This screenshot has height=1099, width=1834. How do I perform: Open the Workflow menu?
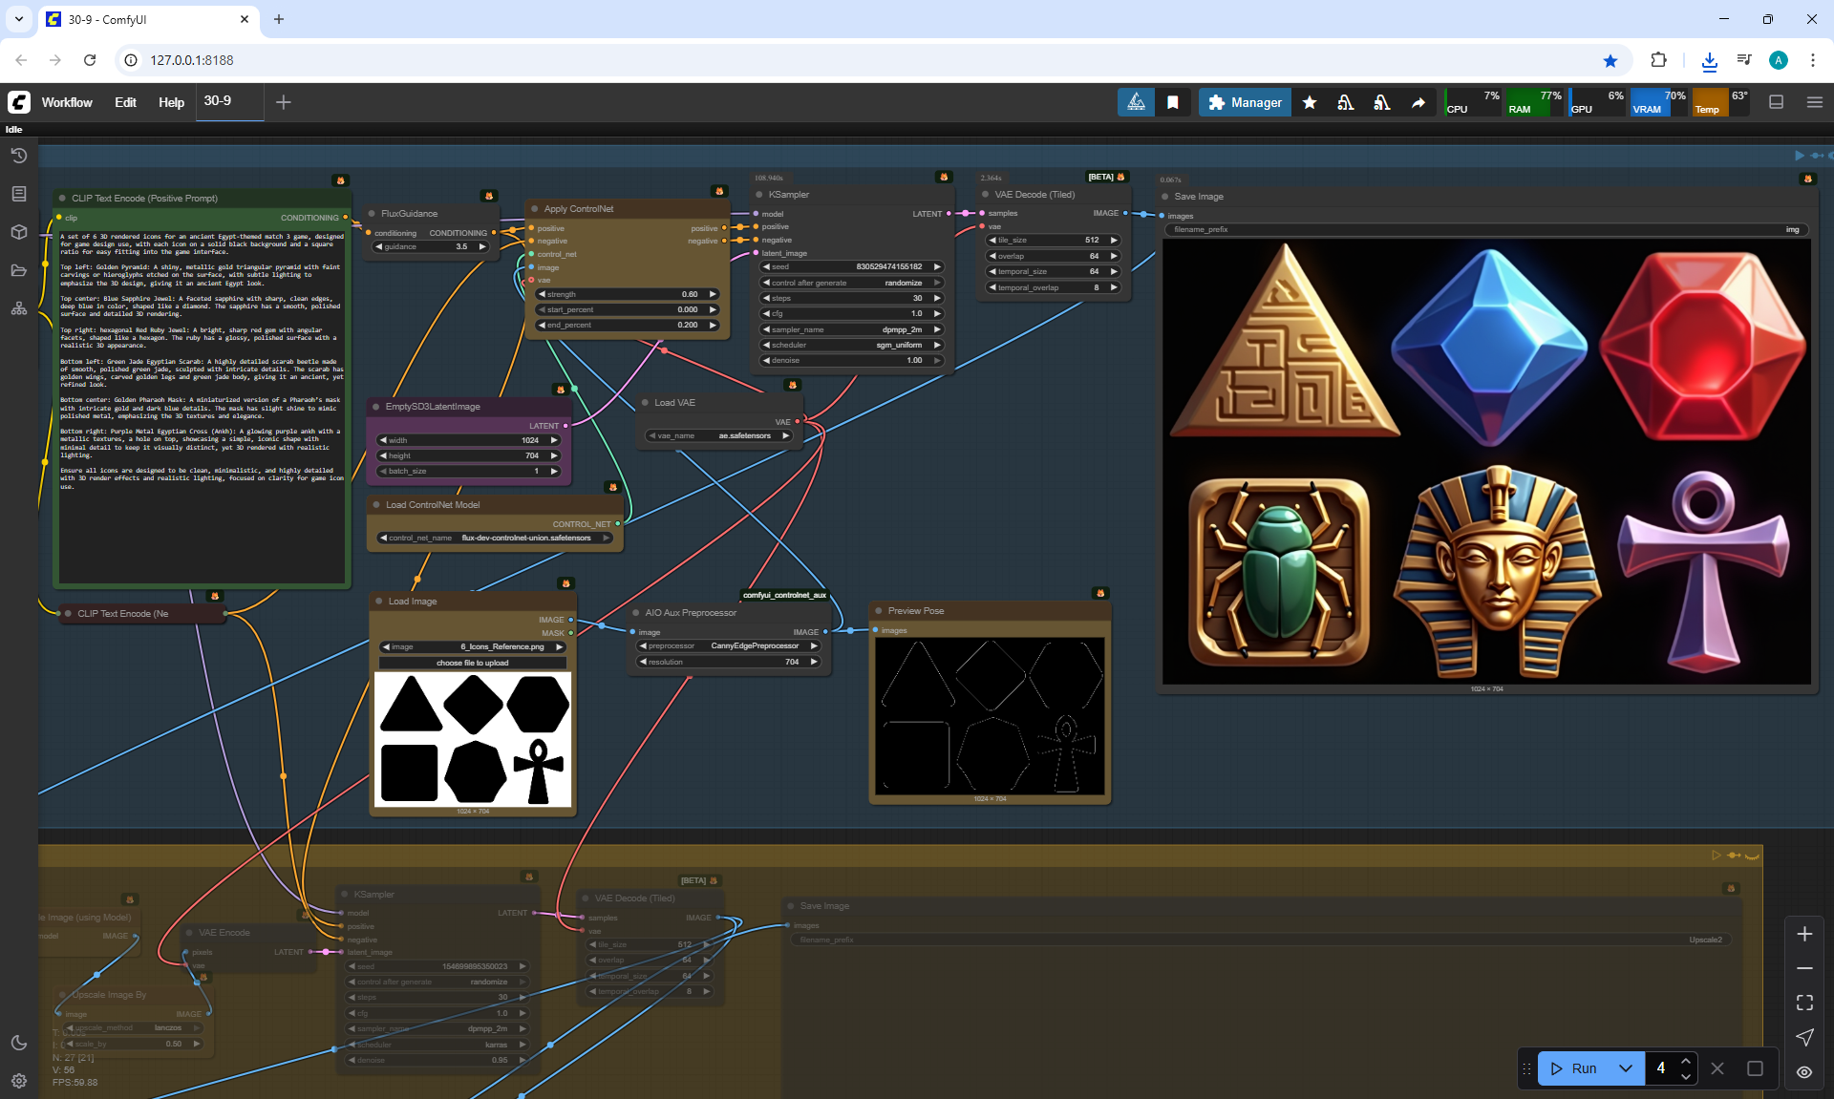click(67, 102)
